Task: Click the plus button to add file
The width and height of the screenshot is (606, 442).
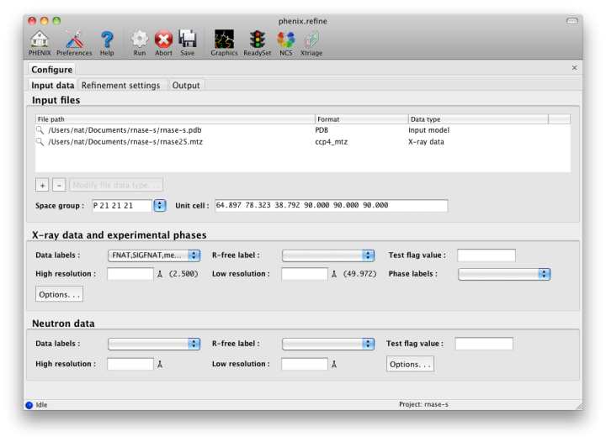Action: point(42,185)
